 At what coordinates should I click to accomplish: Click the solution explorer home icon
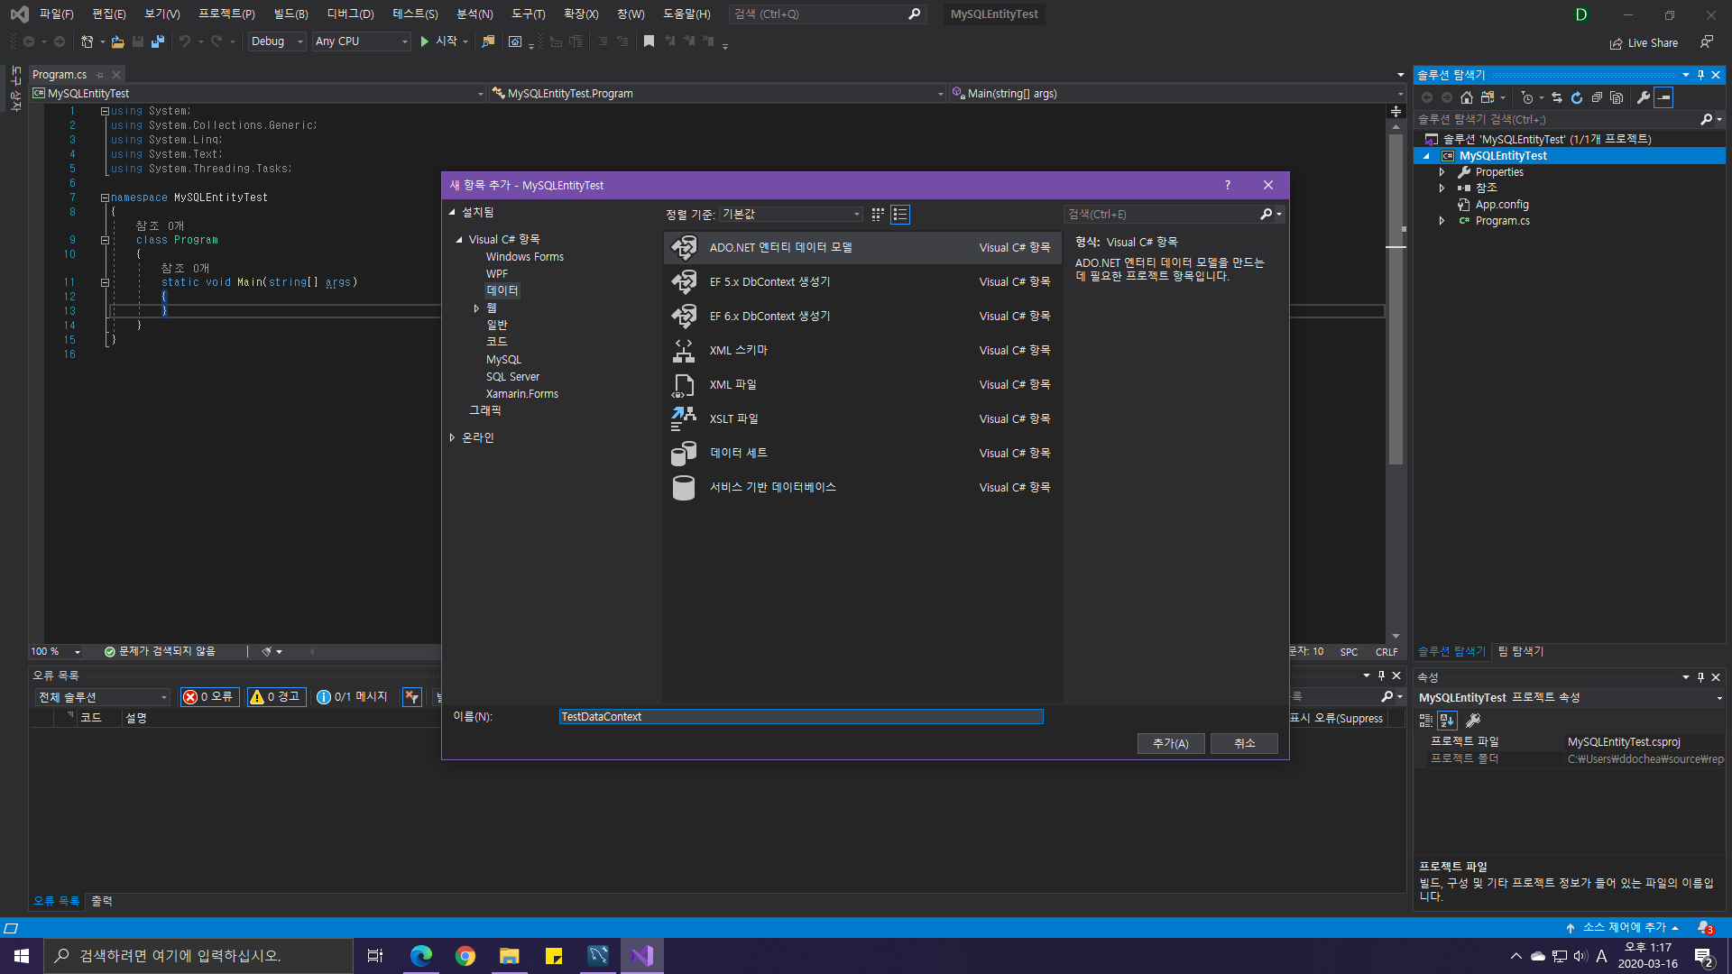coord(1467,97)
